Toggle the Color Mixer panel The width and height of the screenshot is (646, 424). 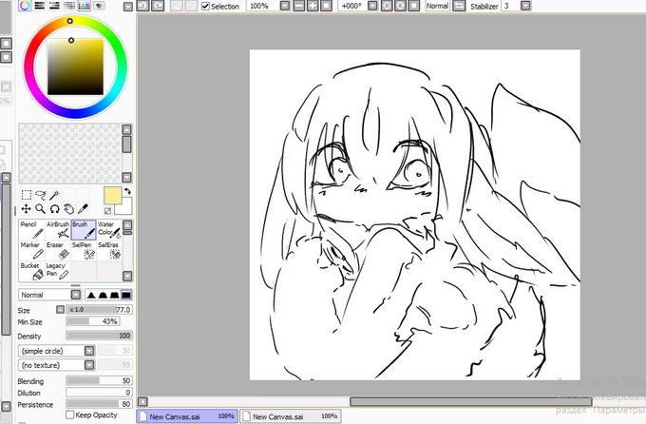tap(69, 6)
